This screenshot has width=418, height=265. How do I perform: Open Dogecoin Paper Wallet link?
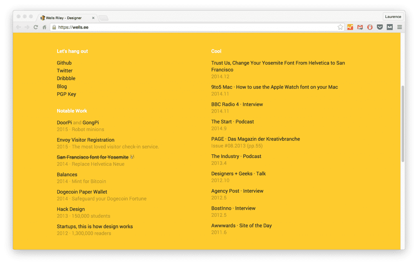click(x=82, y=192)
